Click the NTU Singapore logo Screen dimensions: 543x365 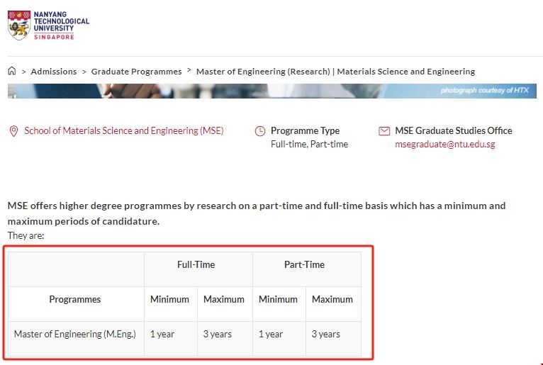tap(48, 26)
